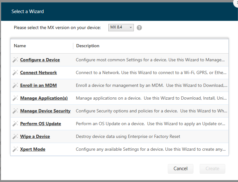This screenshot has height=182, width=238.
Task: Click the wand icon beside Xpert Mode
Action: coord(15,149)
